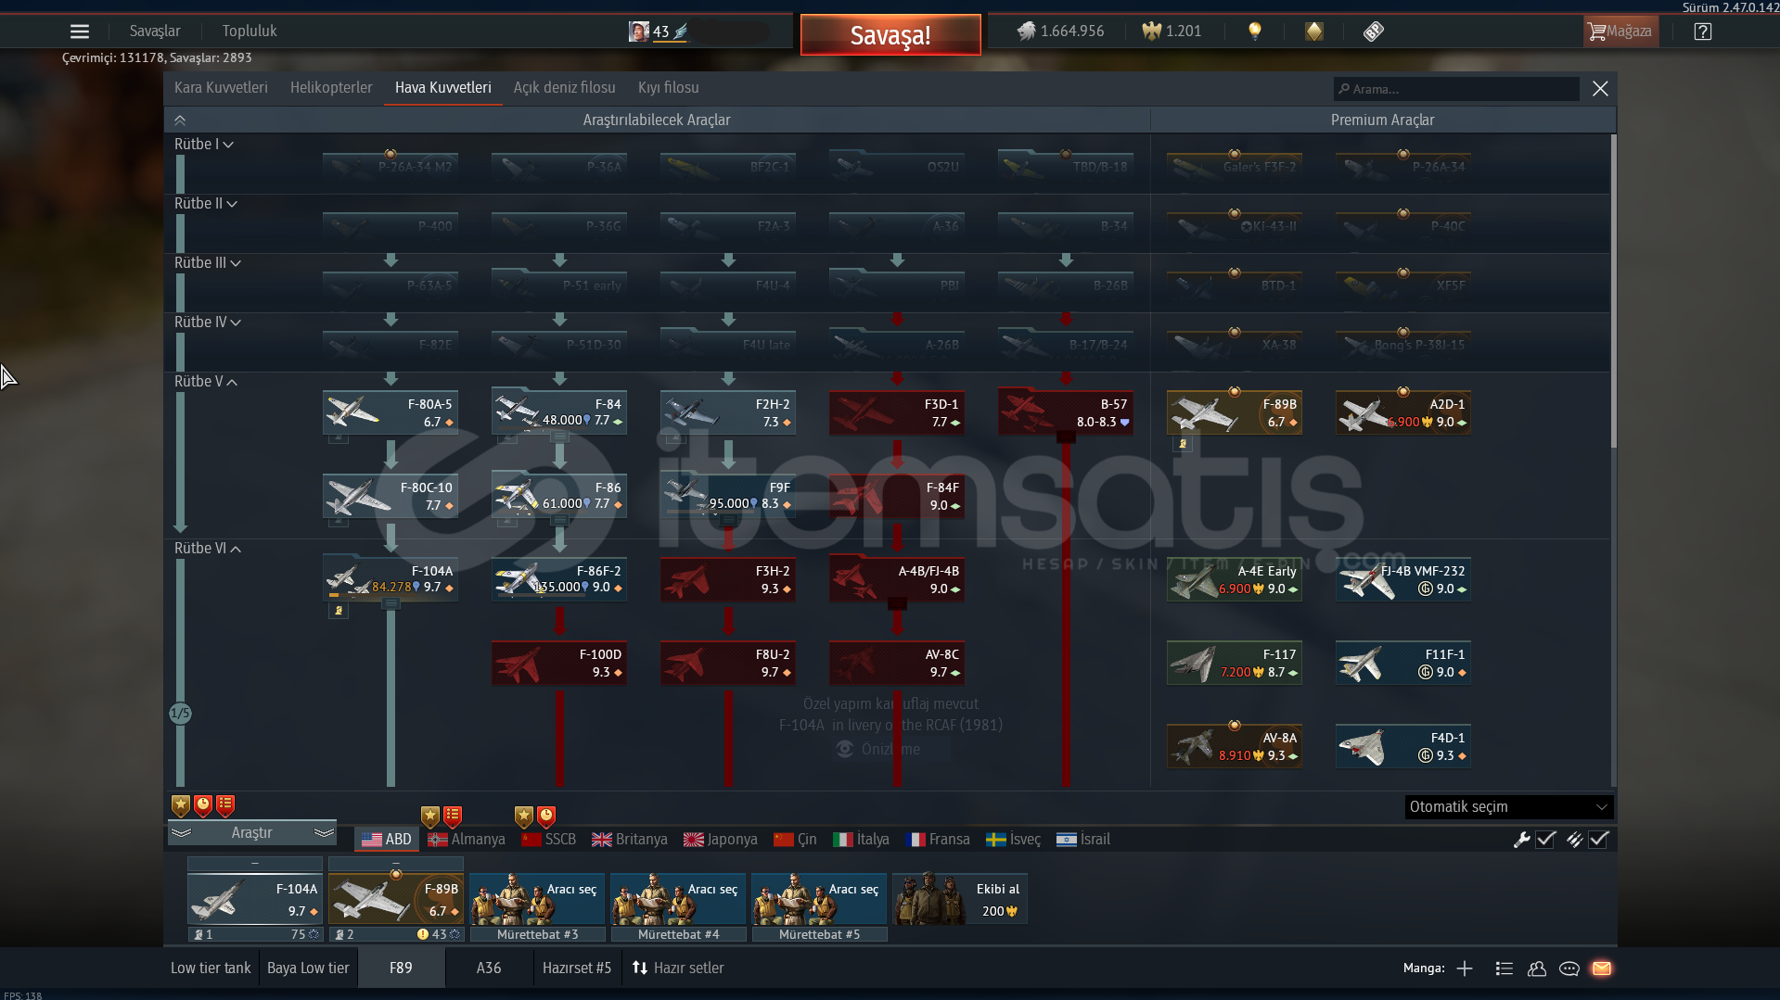
Task: Open the Savaşlar menu
Action: (x=155, y=32)
